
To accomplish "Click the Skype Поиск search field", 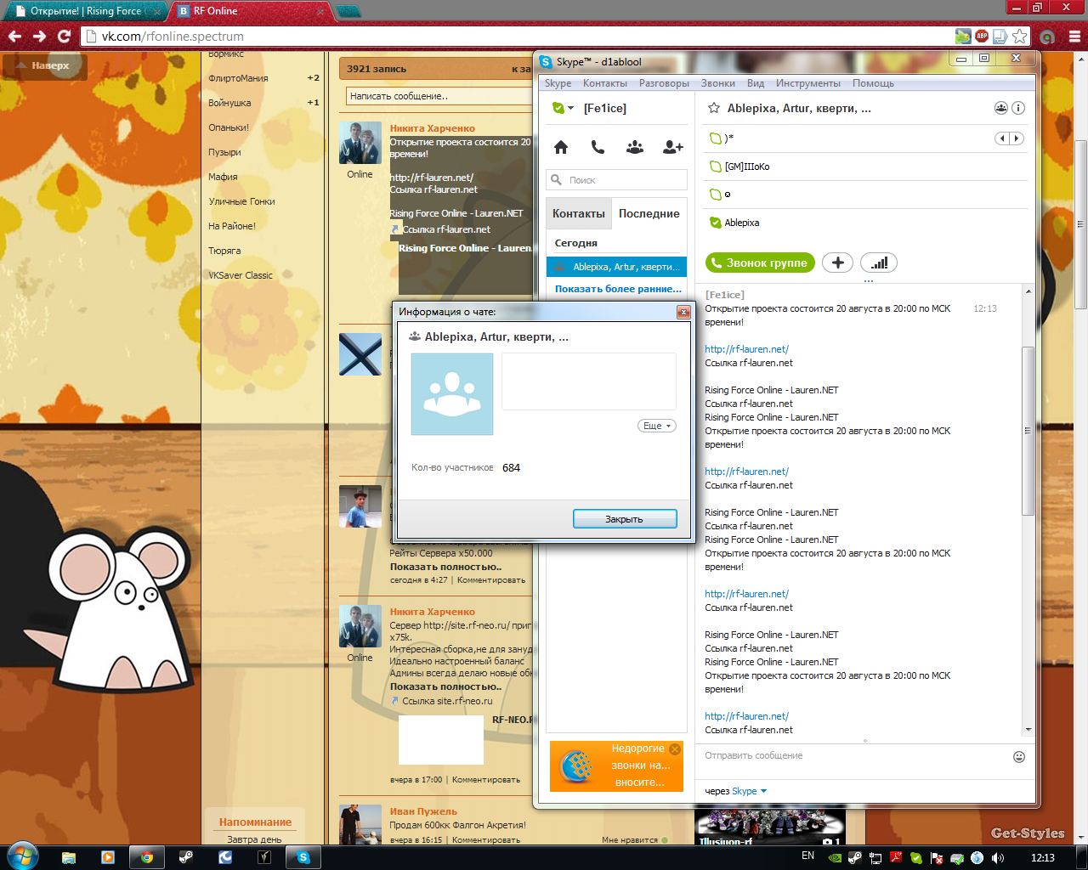I will tap(616, 180).
